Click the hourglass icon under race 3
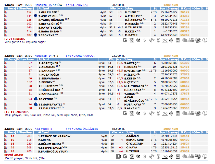The height and width of the screenshot is (164, 215). (158, 156)
